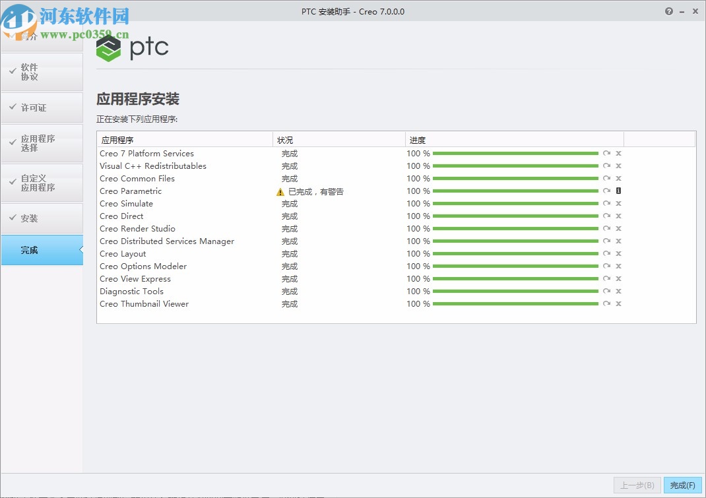Click the retry icon for Creo 7 Platform Services

pos(606,153)
